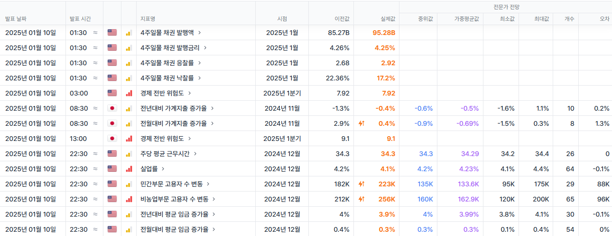
Task: Click the Japan flag beside 전월대비 가계지출 증가율
Action: coord(112,123)
